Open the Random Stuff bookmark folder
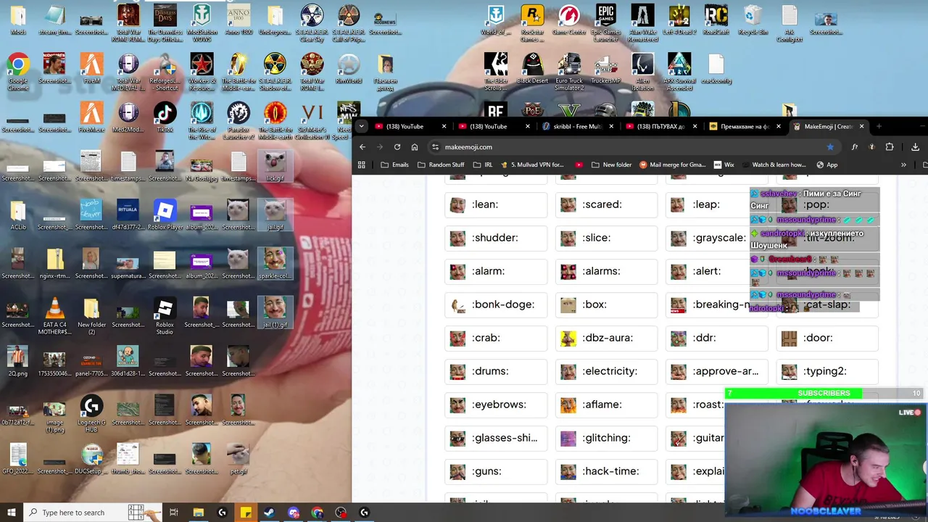 (441, 165)
